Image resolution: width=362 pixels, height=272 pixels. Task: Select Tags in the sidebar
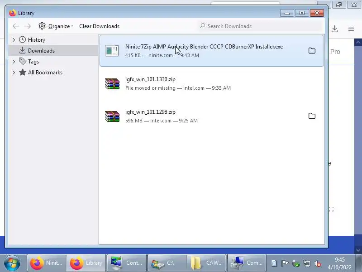(x=33, y=62)
